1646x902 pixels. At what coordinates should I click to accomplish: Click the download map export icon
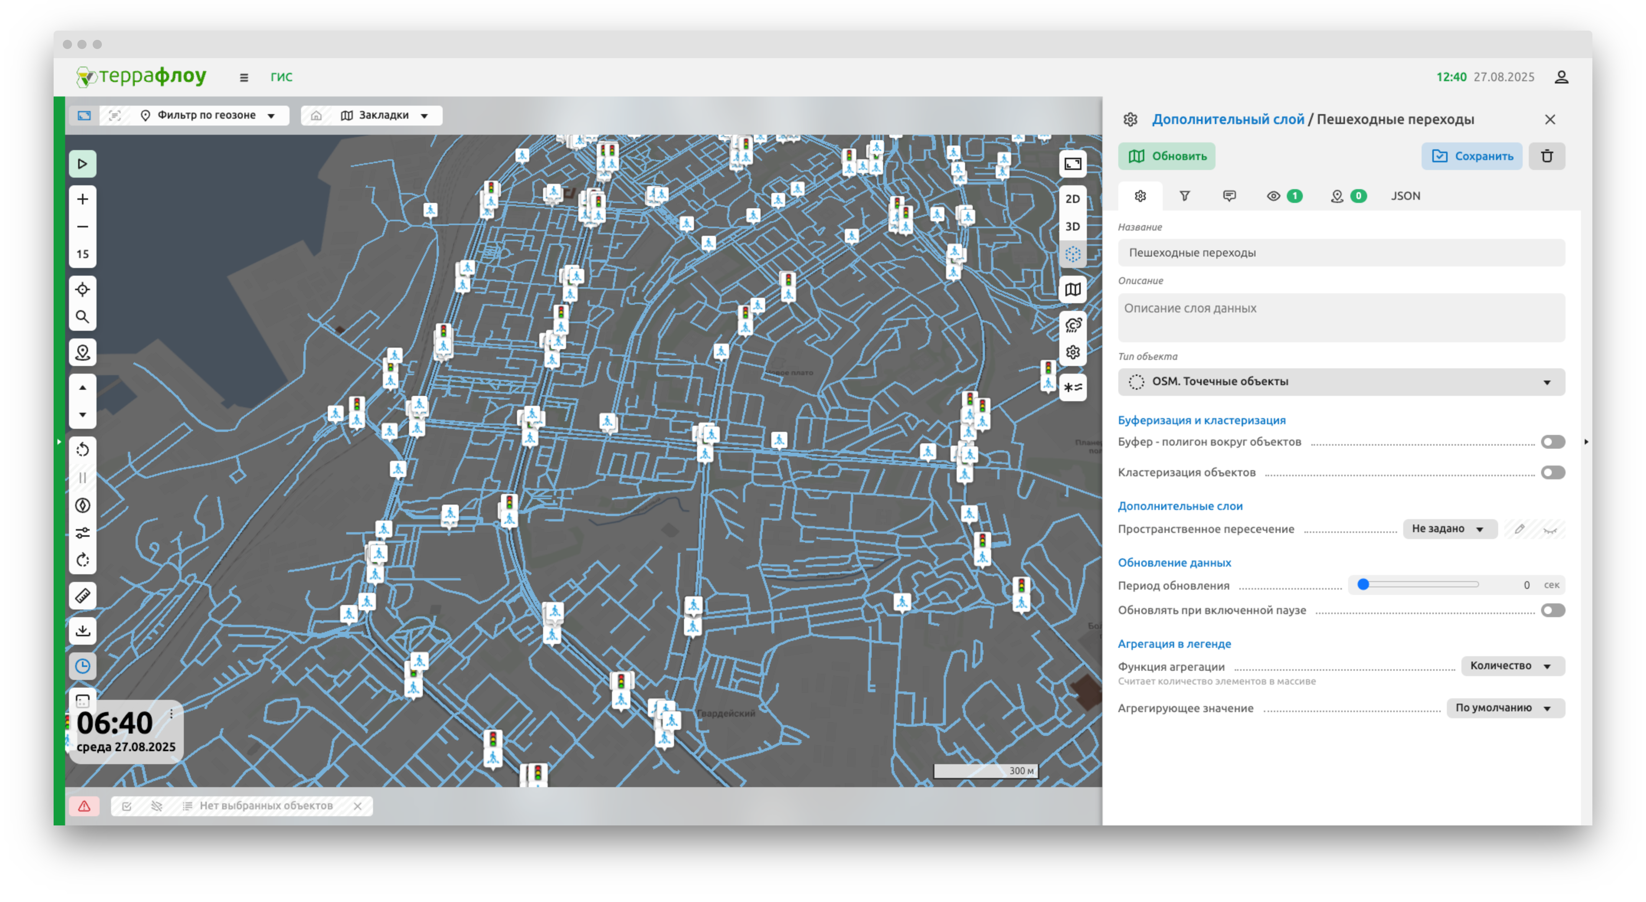tap(82, 631)
